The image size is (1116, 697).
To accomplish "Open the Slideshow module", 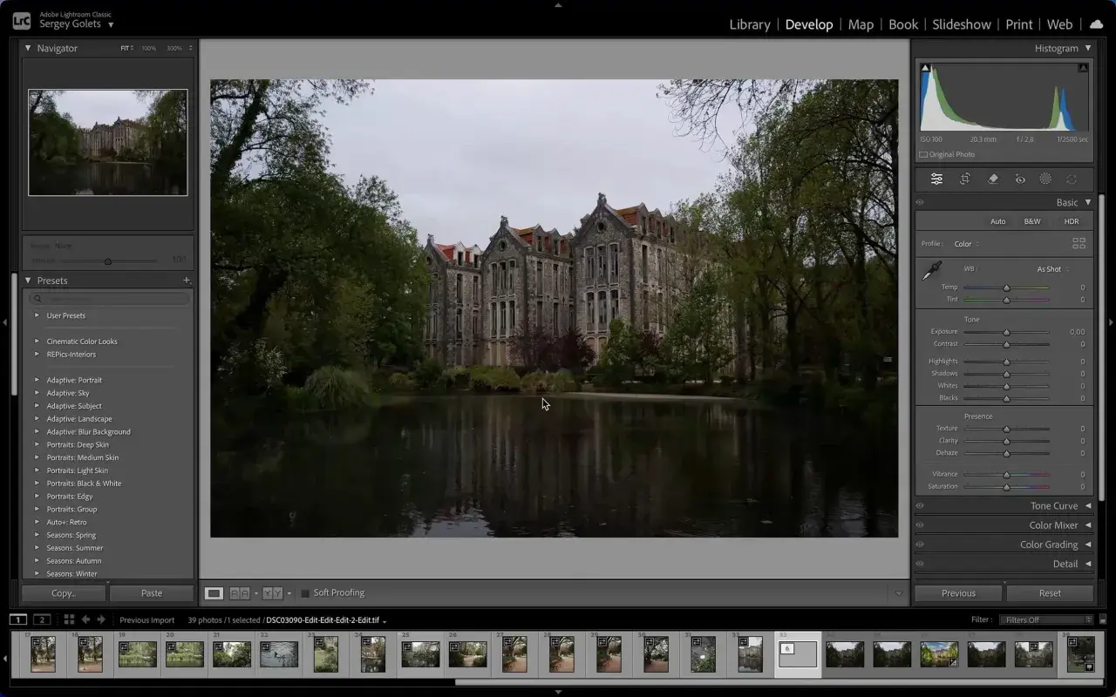I will pos(962,24).
